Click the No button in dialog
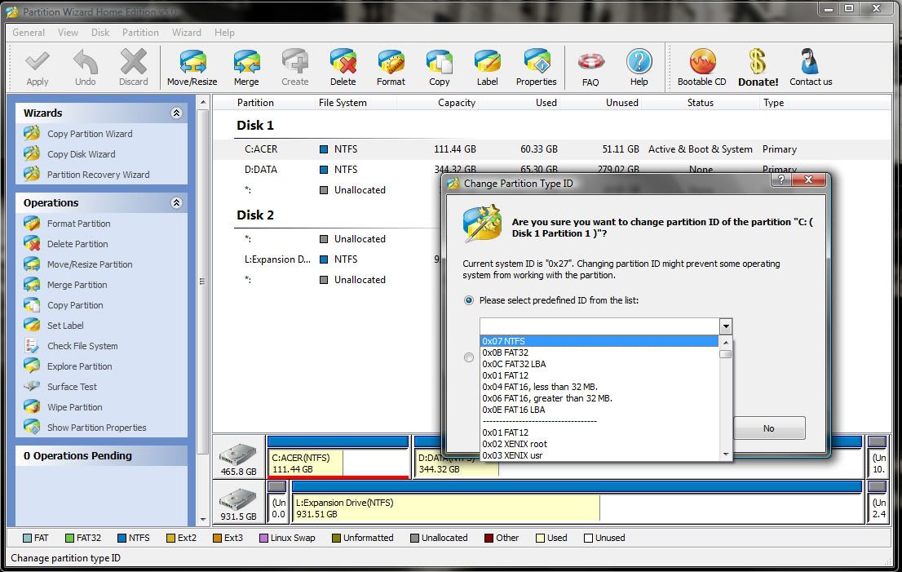Image resolution: width=902 pixels, height=572 pixels. 768,428
